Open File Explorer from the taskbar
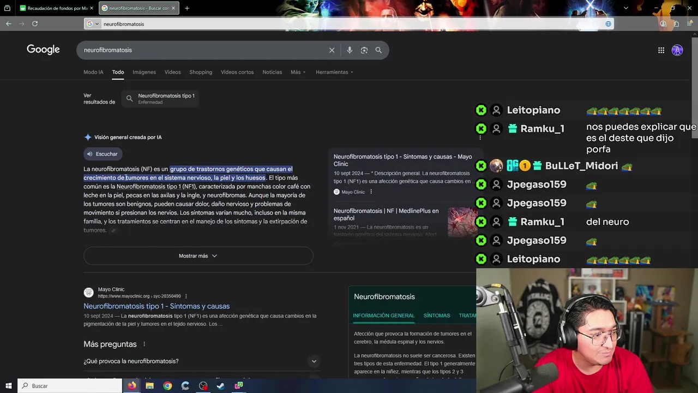Image resolution: width=698 pixels, height=393 pixels. 149,385
